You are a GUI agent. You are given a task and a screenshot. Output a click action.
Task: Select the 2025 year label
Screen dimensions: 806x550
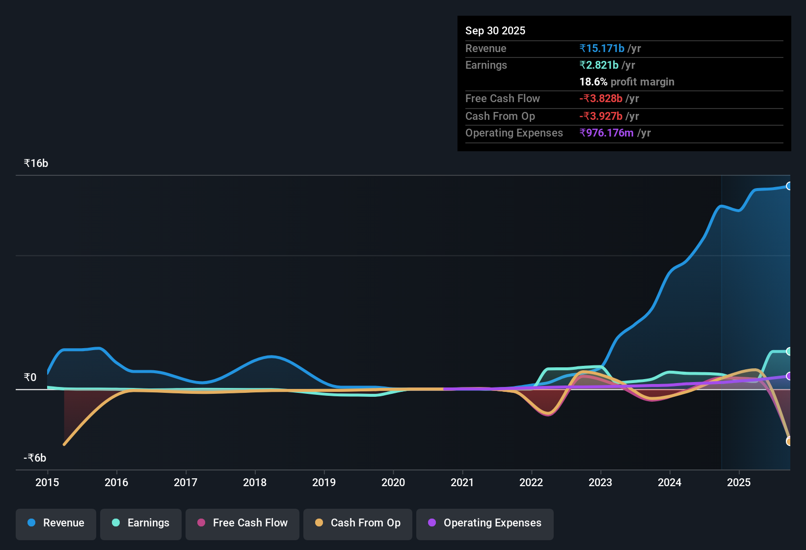(739, 483)
